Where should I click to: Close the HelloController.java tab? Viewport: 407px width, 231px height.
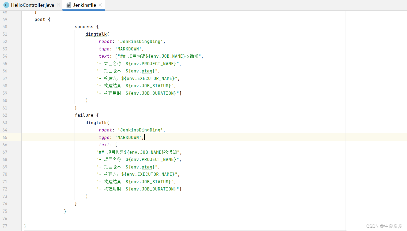click(58, 5)
